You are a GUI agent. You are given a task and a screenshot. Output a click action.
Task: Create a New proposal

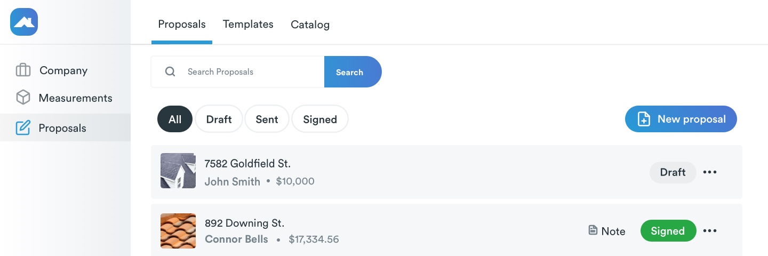point(681,119)
